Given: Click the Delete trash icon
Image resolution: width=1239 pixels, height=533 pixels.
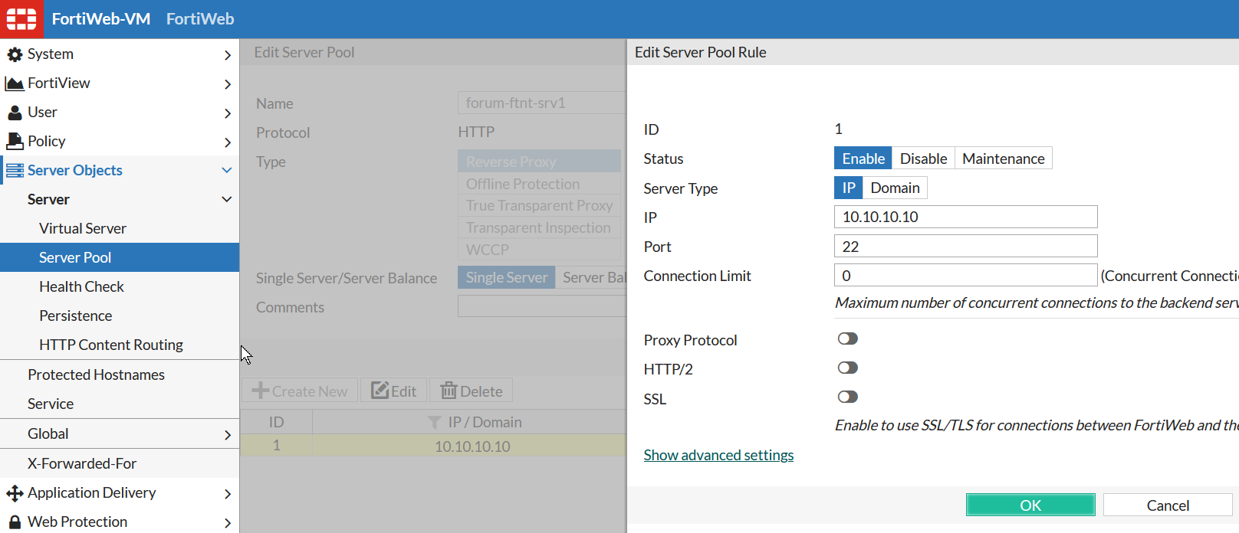Looking at the screenshot, I should (x=449, y=391).
